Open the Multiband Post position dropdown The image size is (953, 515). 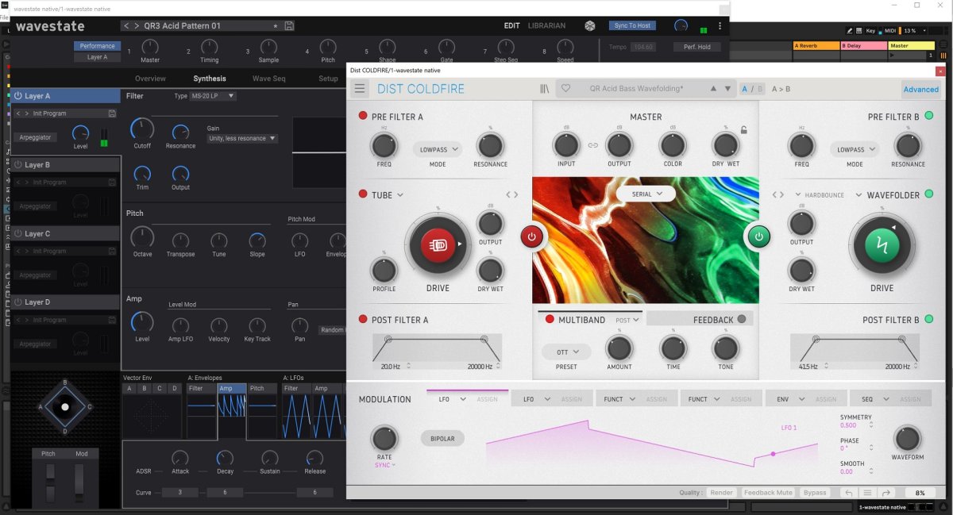coord(627,321)
